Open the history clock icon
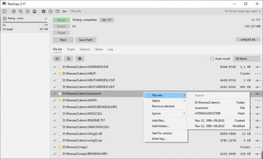This screenshot has height=159, width=263. click(28, 12)
